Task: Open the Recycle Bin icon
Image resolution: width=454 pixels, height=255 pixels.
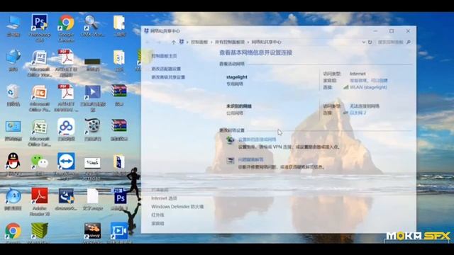Action: (x=13, y=92)
